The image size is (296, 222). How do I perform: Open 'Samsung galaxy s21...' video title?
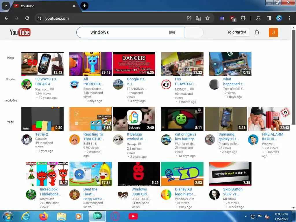(x=229, y=136)
